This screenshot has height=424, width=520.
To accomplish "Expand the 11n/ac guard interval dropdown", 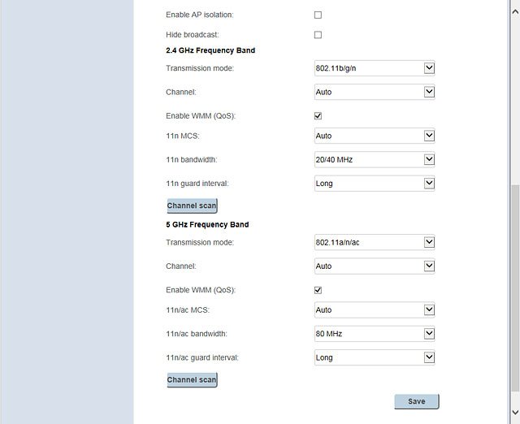I will tap(375, 357).
